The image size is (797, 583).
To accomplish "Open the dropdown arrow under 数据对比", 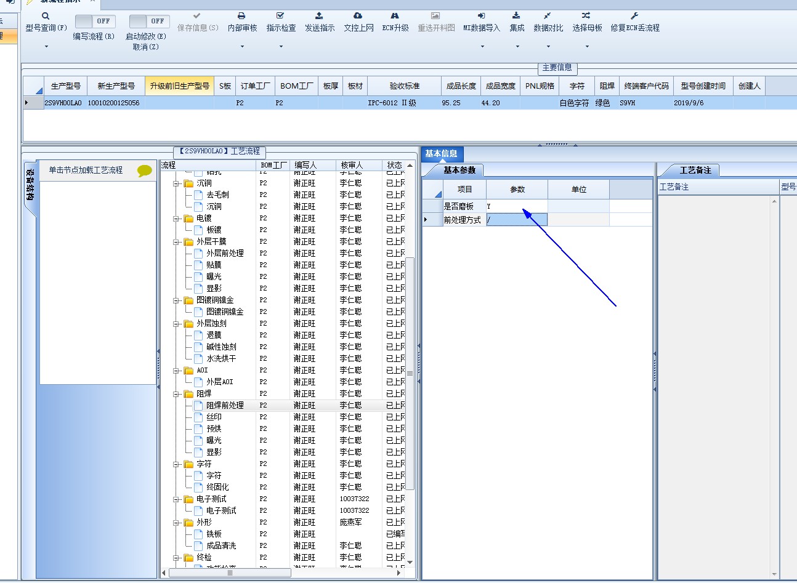I will [x=548, y=47].
